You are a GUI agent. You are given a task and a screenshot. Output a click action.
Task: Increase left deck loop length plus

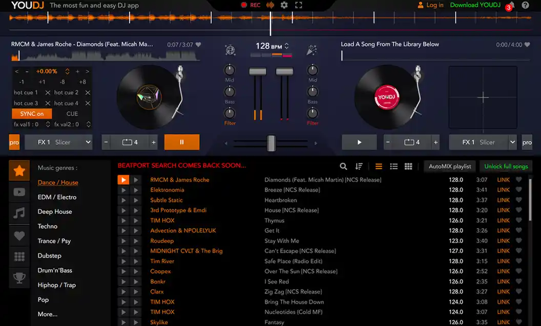click(154, 142)
